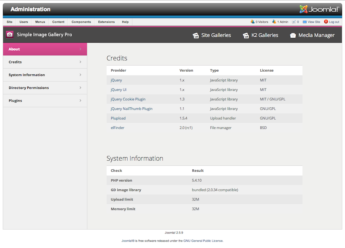Image resolution: width=345 pixels, height=248 pixels.
Task: Click the 1 Admin status text
Action: [283, 22]
